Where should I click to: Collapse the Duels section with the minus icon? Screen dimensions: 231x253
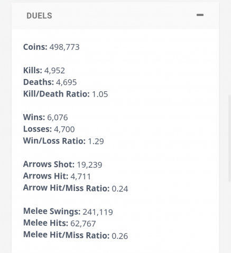pos(200,15)
